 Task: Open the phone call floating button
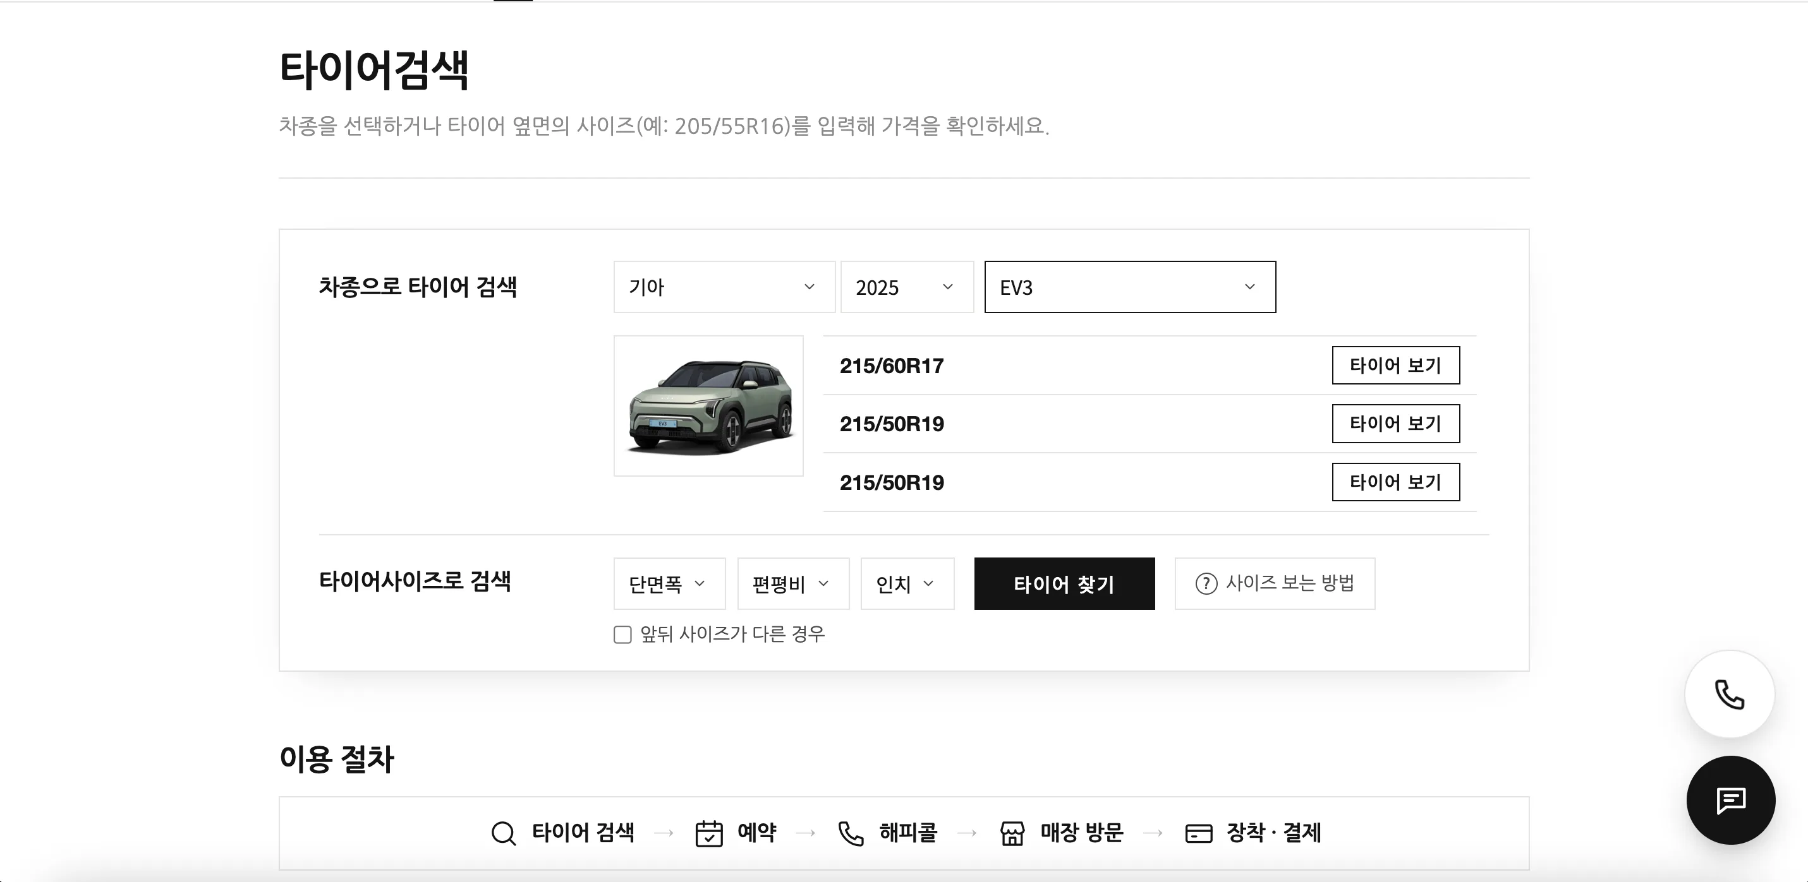click(1730, 694)
